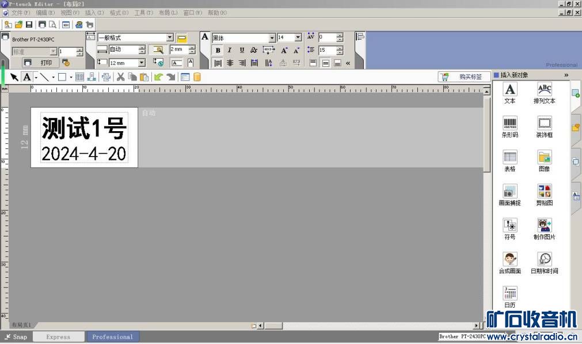Toggle underline formatting U
The width and height of the screenshot is (582, 344).
[242, 50]
